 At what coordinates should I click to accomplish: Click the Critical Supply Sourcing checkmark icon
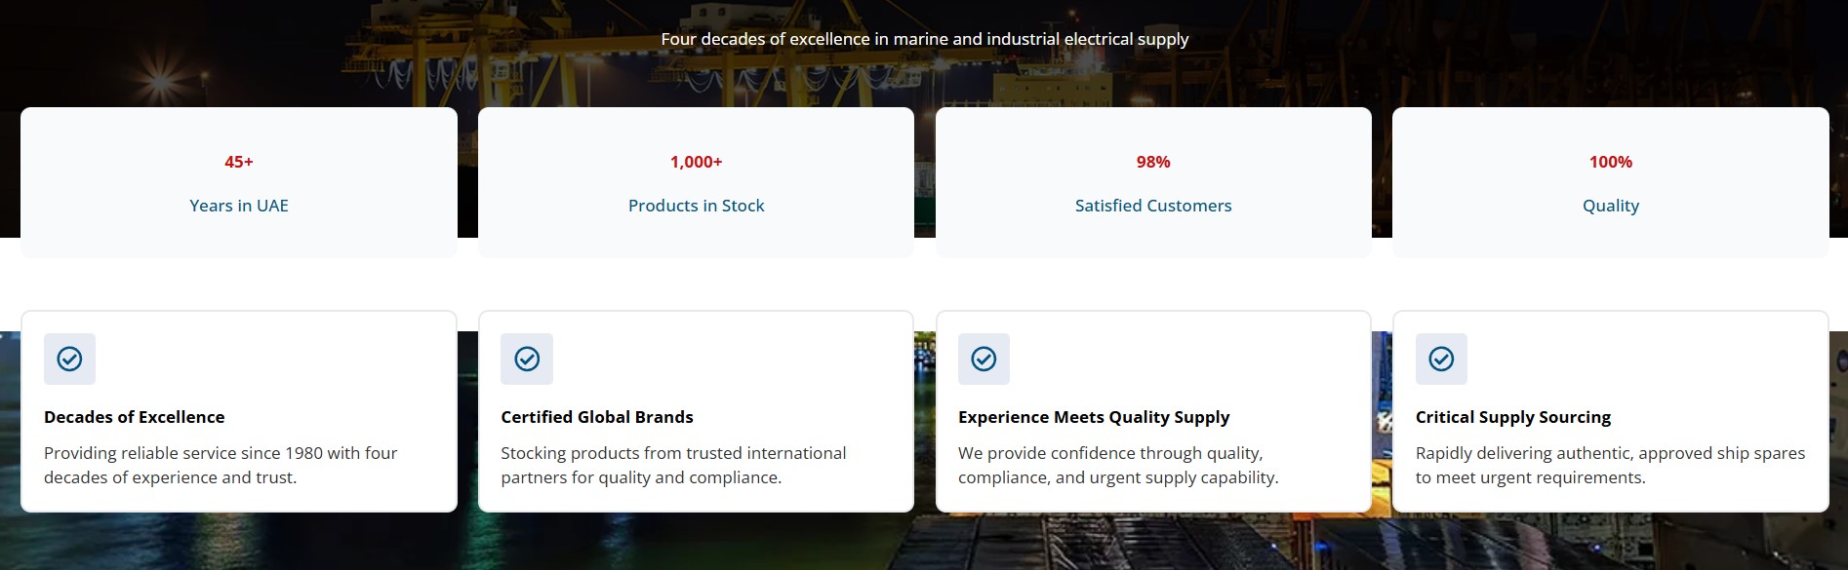(x=1441, y=359)
